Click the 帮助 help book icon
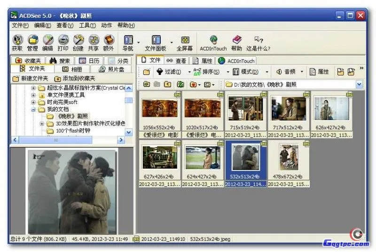 tap(236, 43)
